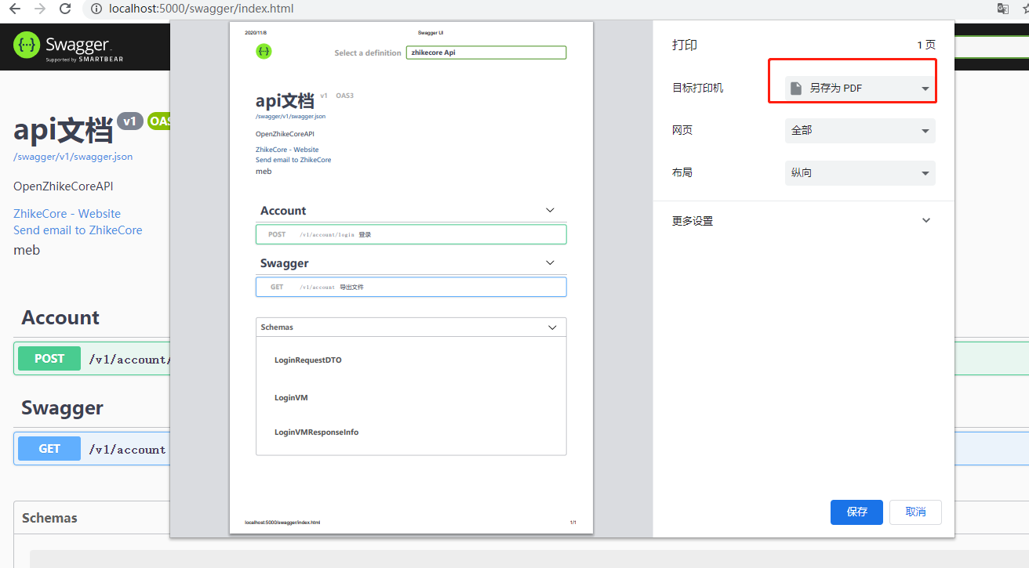
Task: Click the 布局 label
Action: point(682,172)
